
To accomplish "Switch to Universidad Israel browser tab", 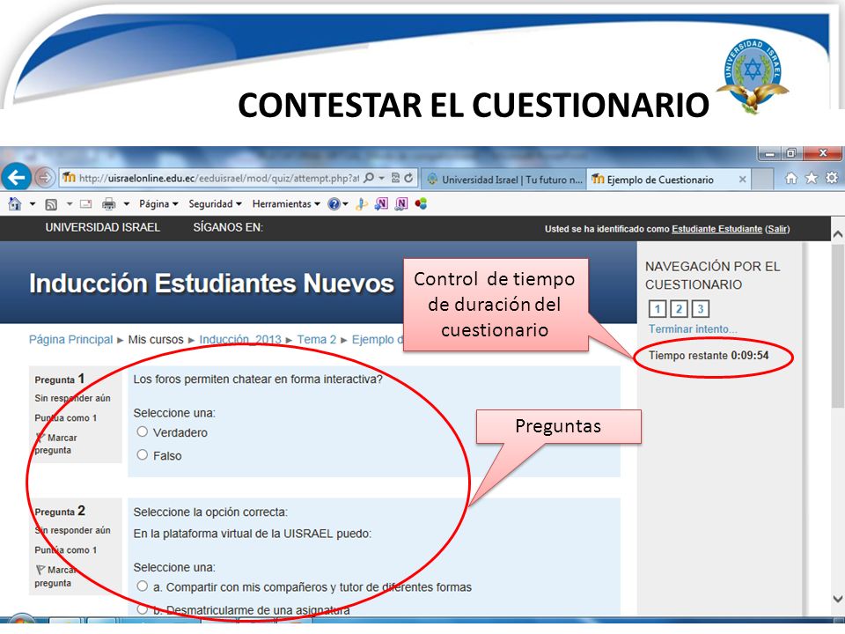I will 504,180.
